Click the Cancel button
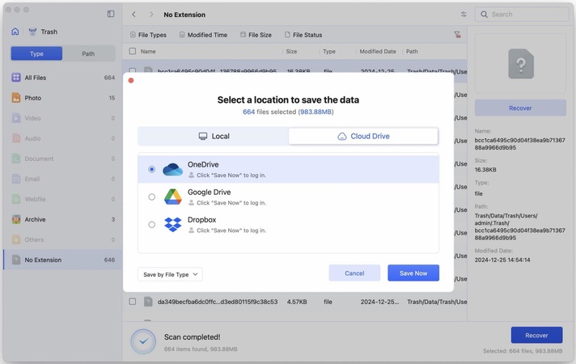 [x=354, y=273]
